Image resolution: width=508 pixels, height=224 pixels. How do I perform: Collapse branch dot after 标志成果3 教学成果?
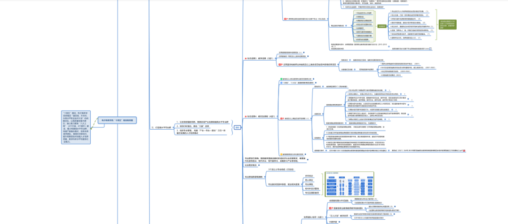[x=275, y=59]
